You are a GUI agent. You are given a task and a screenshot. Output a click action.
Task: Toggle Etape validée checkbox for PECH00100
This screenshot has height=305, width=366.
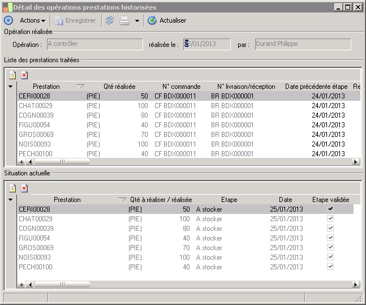330,267
